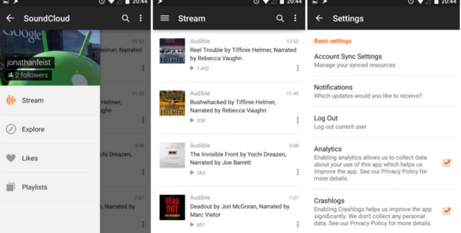The image size is (461, 233).
Task: Open more options for The Invisible Front
Action: click(x=297, y=172)
